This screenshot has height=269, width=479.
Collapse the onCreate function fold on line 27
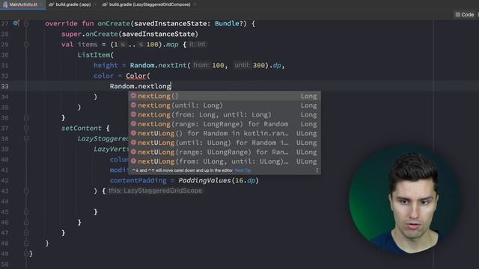tap(26, 23)
